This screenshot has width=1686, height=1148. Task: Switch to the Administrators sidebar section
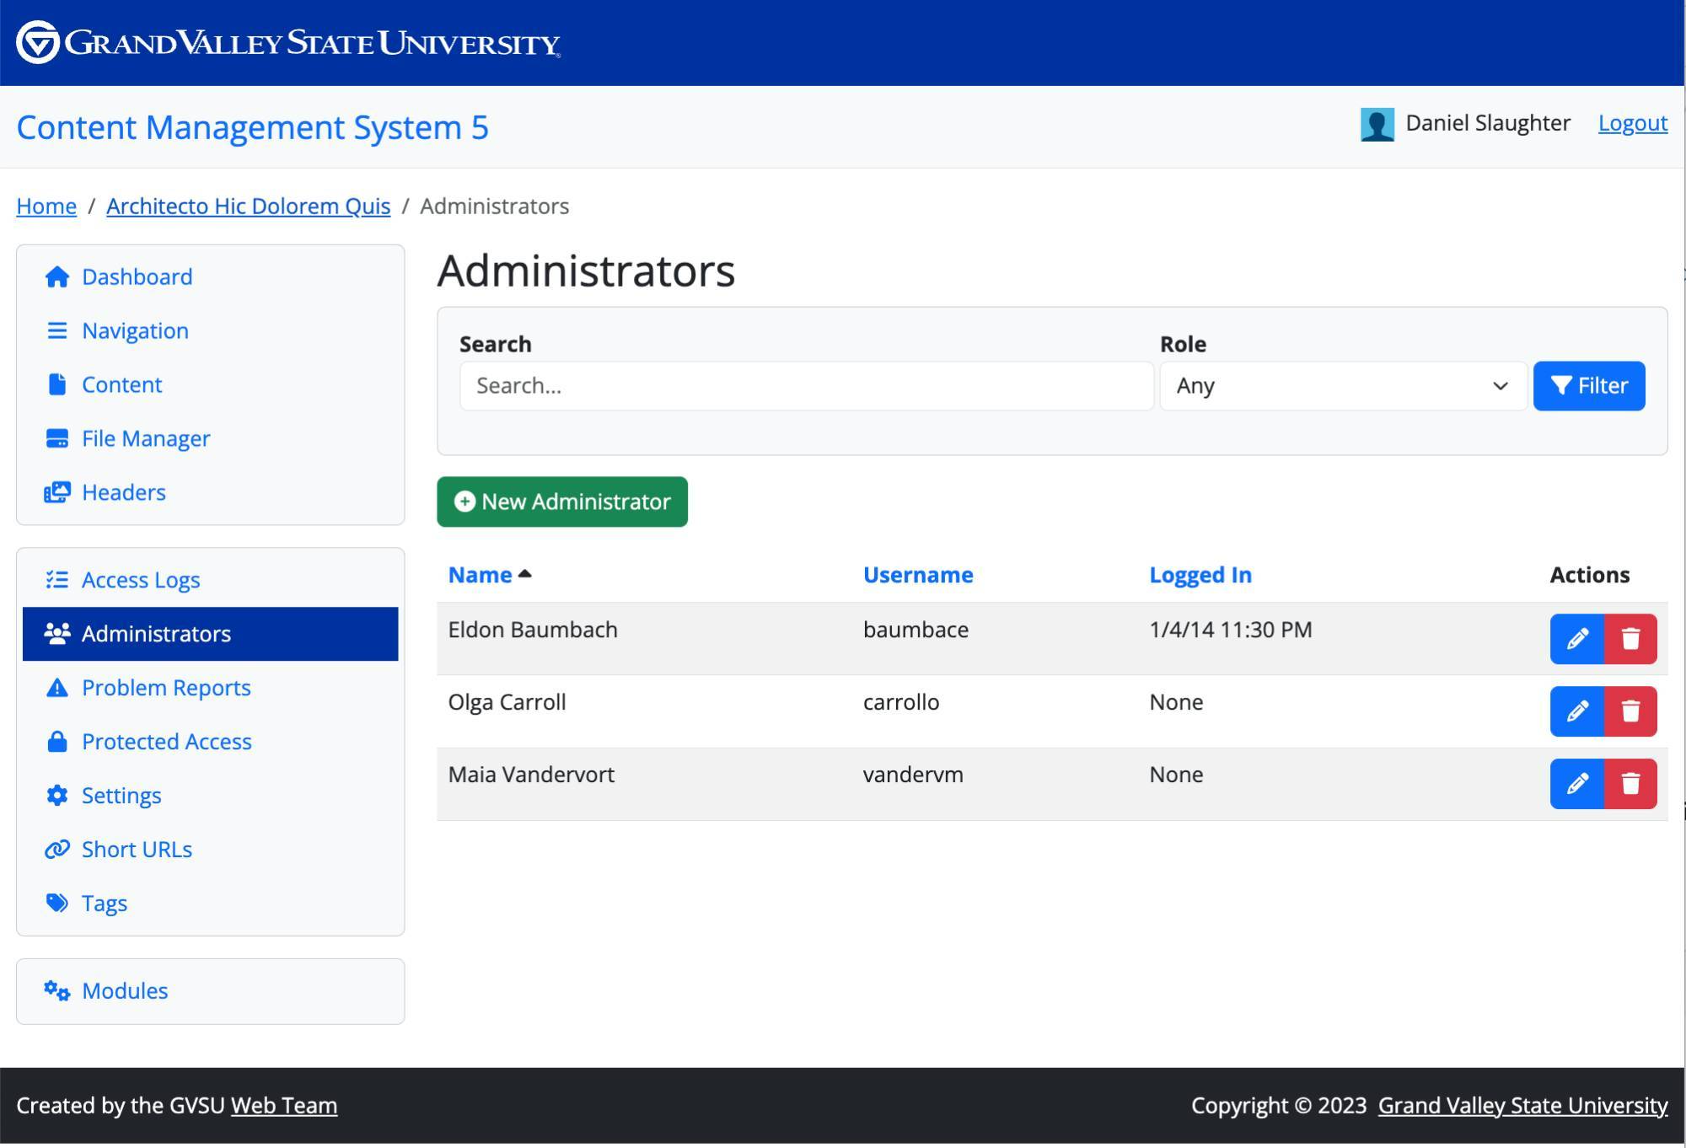coord(157,633)
